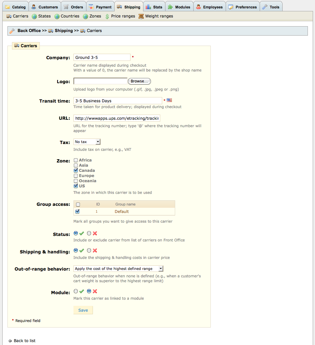Go to the Payment tab

click(x=100, y=6)
